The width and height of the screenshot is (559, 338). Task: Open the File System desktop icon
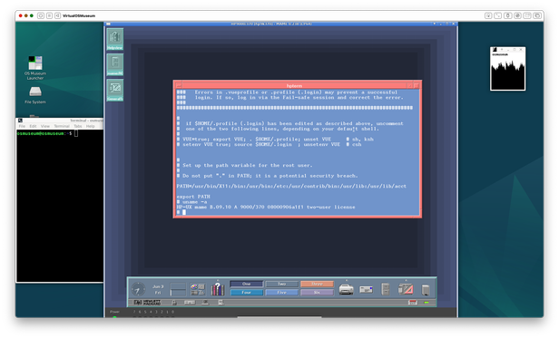(x=35, y=95)
